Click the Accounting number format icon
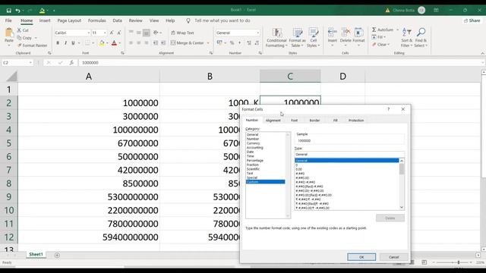The height and width of the screenshot is (273, 486). click(219, 43)
